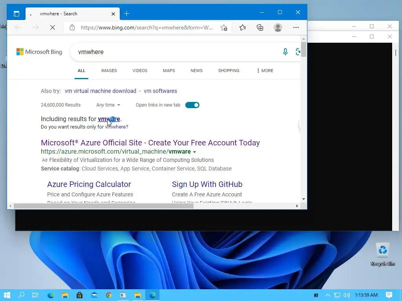Select the ALL results tab
The image size is (402, 301).
click(81, 71)
